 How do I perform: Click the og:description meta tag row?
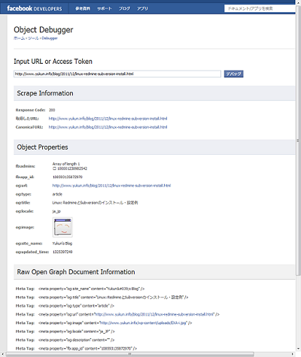65,340
